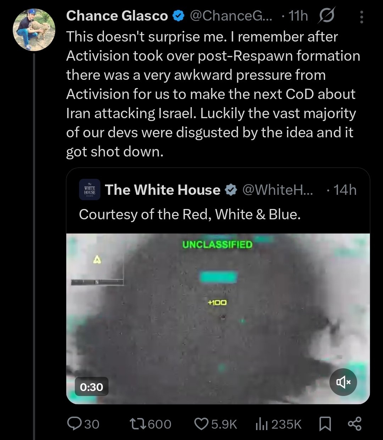Screen dimensions: 383x440
Task: Like the tweet with 5.9K likes
Action: [x=201, y=424]
